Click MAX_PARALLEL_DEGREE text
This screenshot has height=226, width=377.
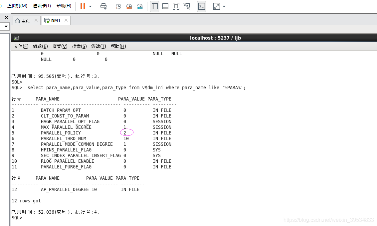coord(66,127)
